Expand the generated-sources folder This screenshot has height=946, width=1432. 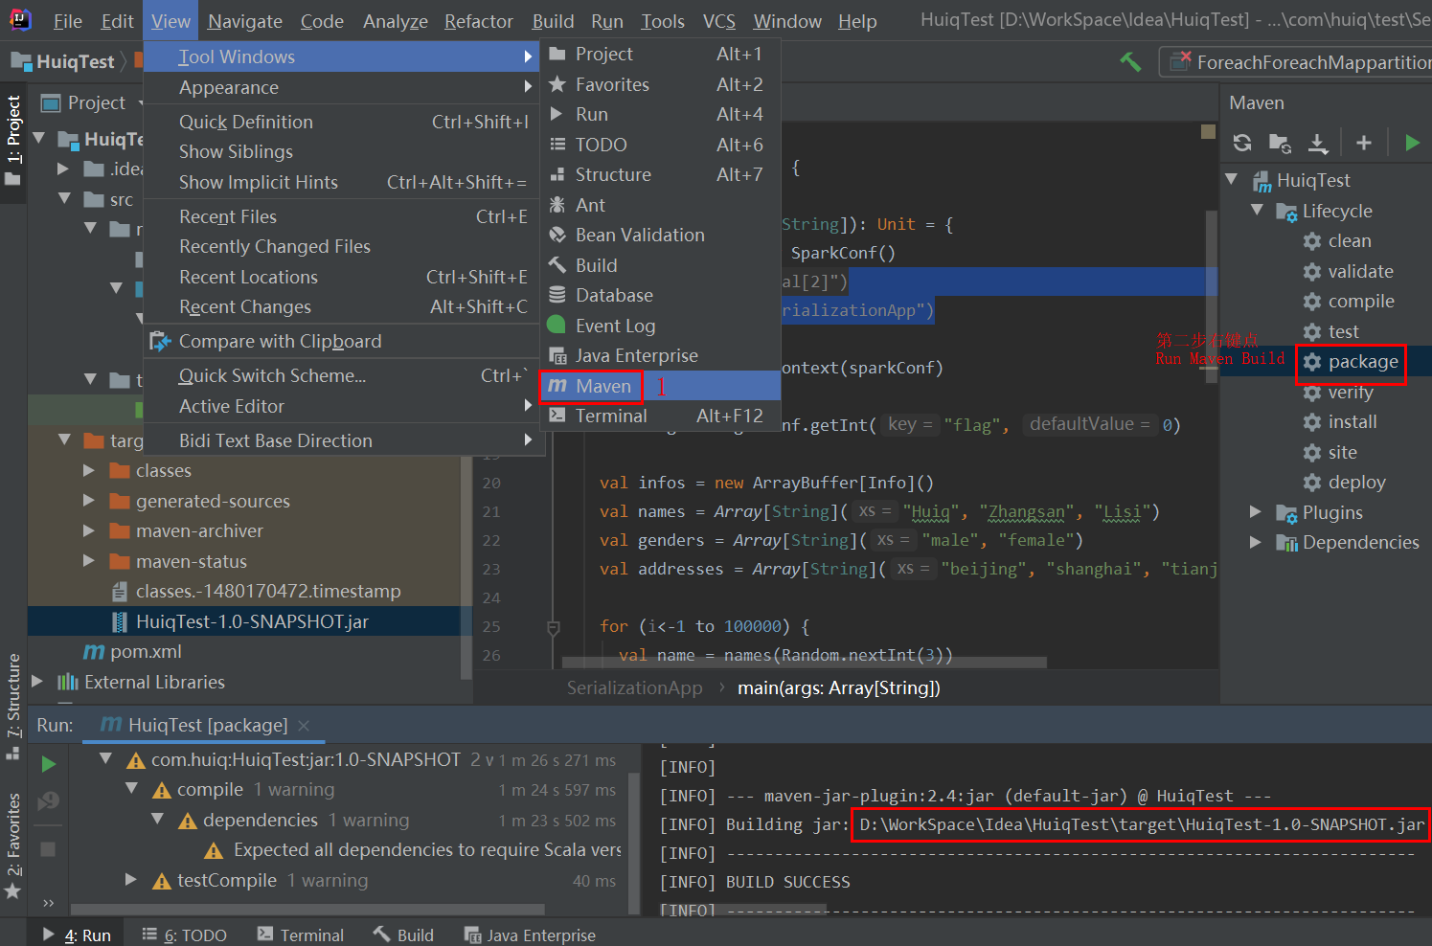point(89,501)
